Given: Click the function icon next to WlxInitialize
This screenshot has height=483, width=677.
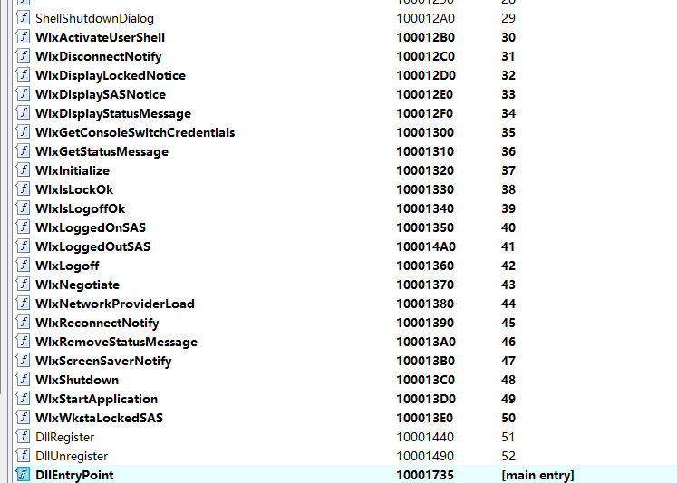Looking at the screenshot, I should tap(23, 170).
